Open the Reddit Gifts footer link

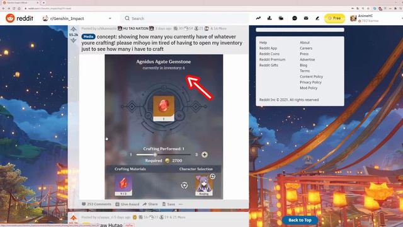269,65
